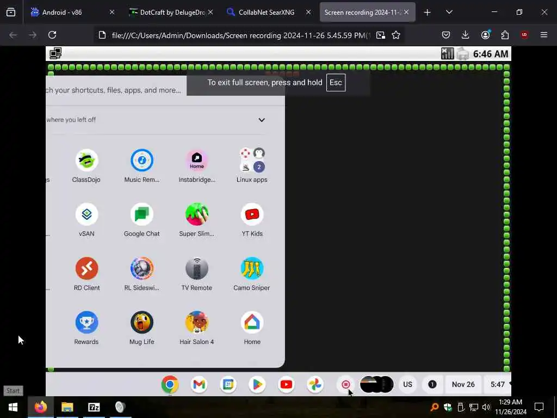The height and width of the screenshot is (418, 557).
Task: Open Windows notification center
Action: [539, 407]
